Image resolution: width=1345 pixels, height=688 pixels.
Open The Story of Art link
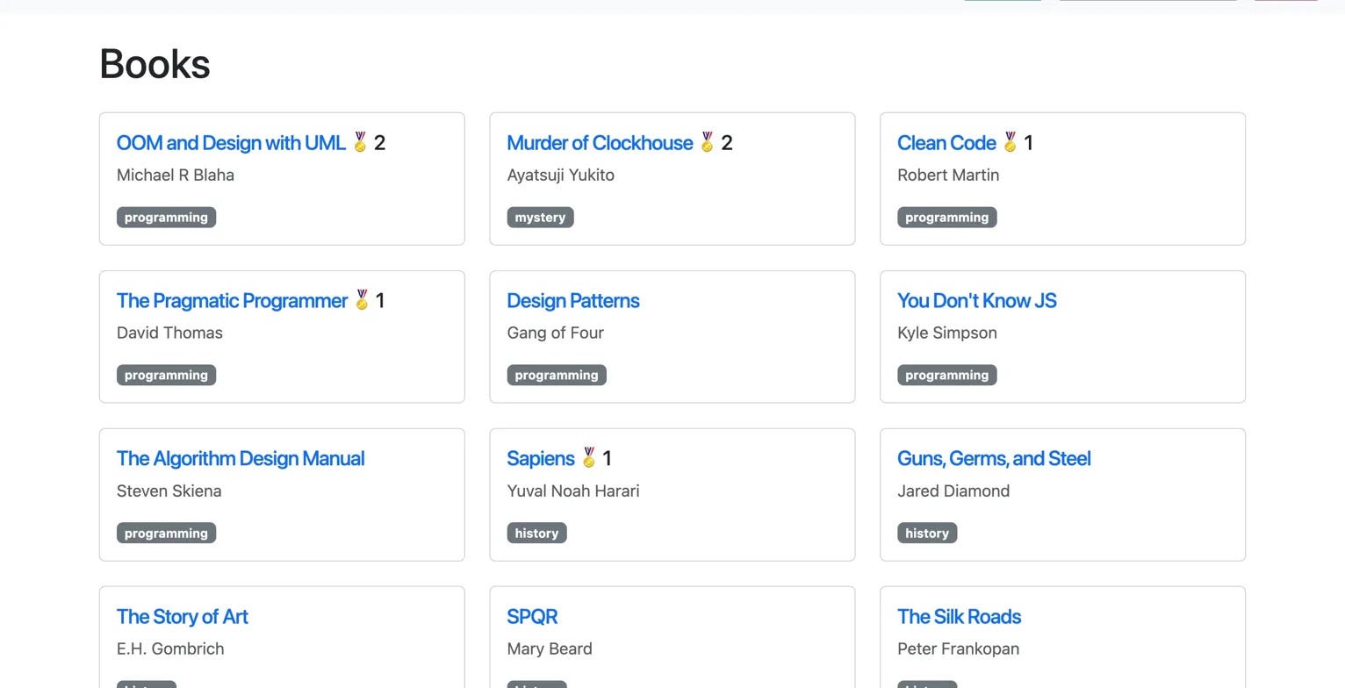coord(183,616)
